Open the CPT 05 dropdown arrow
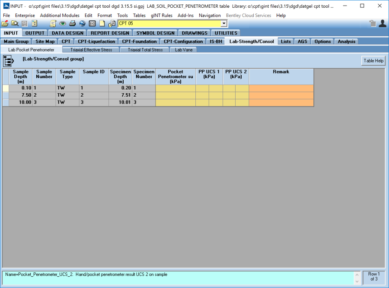Image resolution: width=389 pixels, height=288 pixels. (x=224, y=24)
